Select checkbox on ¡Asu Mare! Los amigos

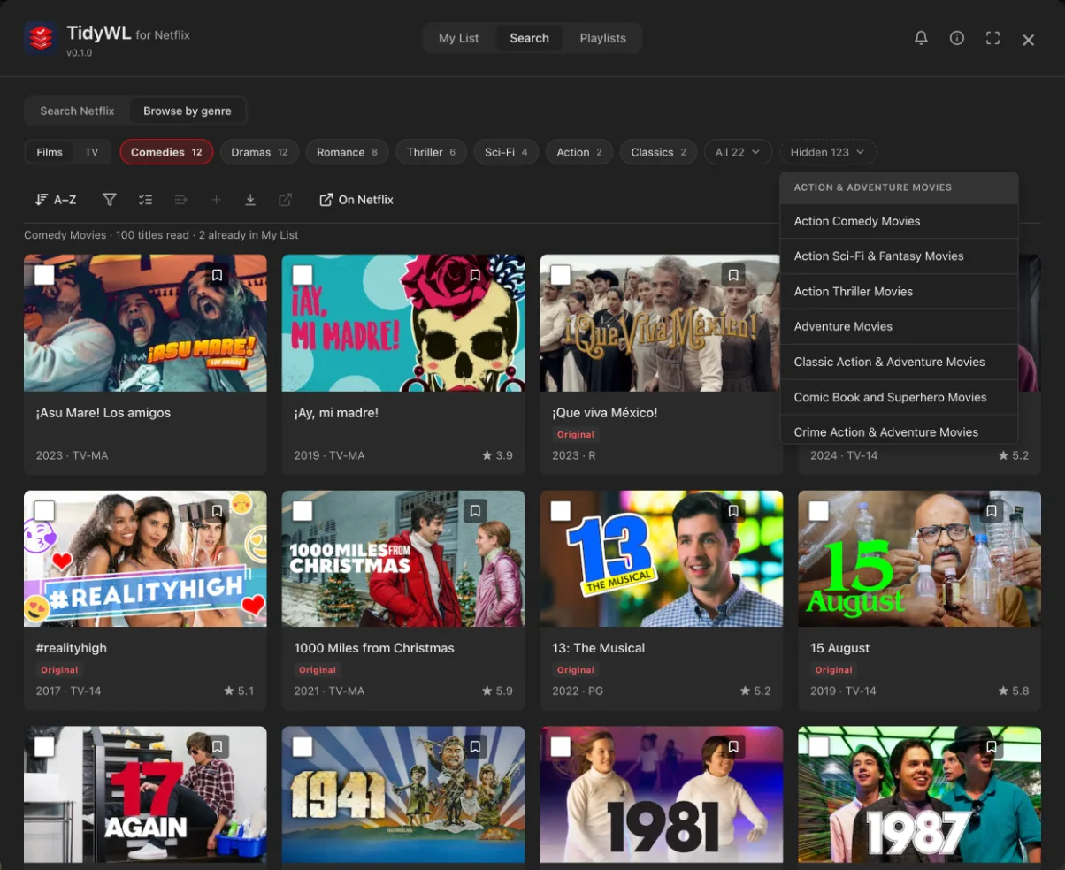coord(44,275)
